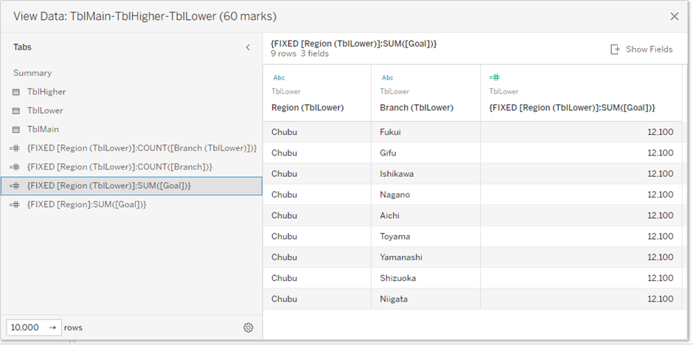Click the Ishikawa branch cell
This screenshot has height=345, width=693.
pos(425,173)
